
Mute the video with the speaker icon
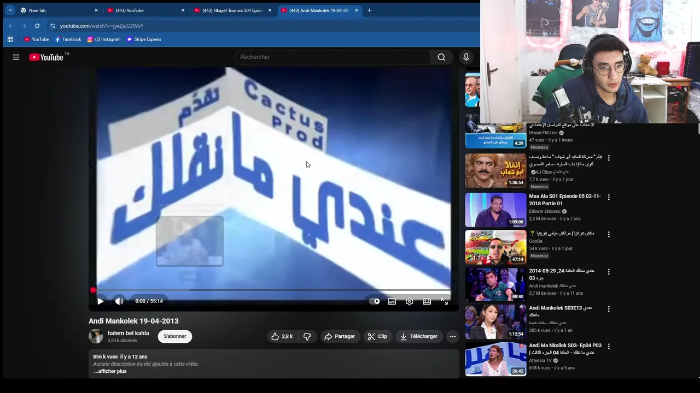click(x=119, y=301)
